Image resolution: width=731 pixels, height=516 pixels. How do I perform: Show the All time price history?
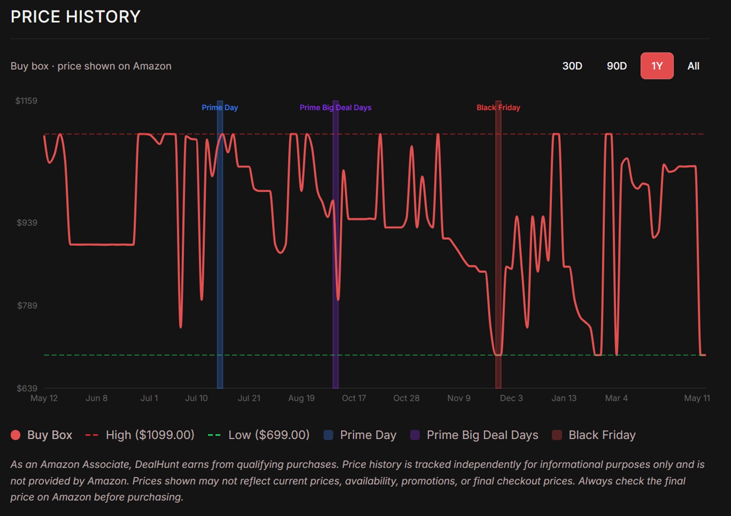(693, 66)
